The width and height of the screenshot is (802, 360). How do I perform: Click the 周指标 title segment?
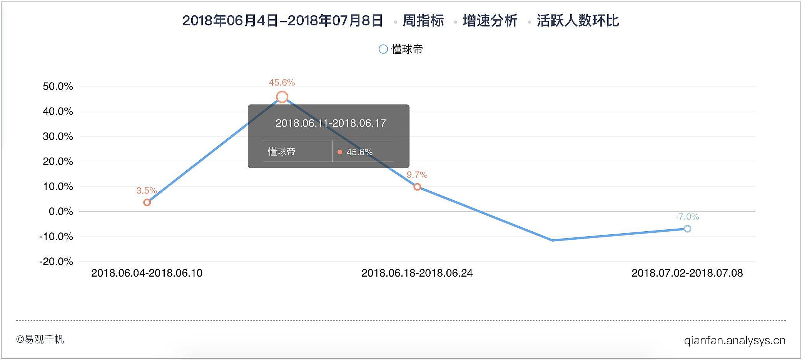coord(423,21)
